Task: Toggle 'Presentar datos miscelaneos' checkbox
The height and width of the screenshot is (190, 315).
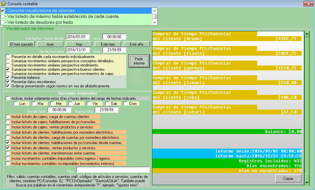Action: click(x=8, y=82)
